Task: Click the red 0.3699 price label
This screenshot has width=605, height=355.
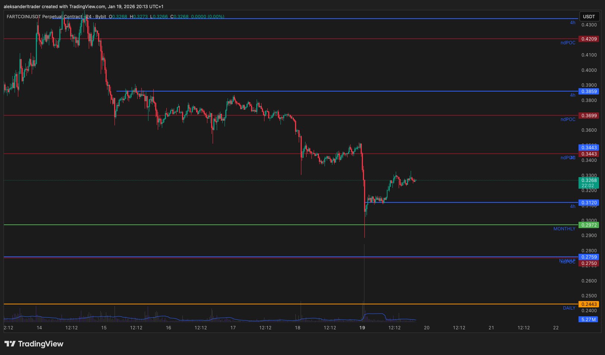Action: click(589, 115)
